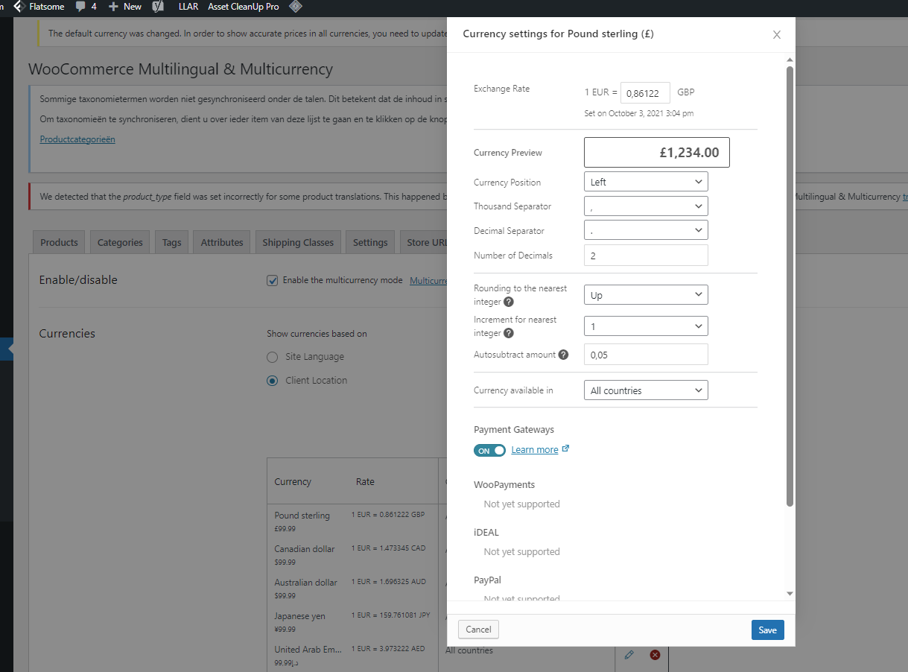Select the Site Language radio button
908x672 pixels.
pyautogui.click(x=273, y=357)
